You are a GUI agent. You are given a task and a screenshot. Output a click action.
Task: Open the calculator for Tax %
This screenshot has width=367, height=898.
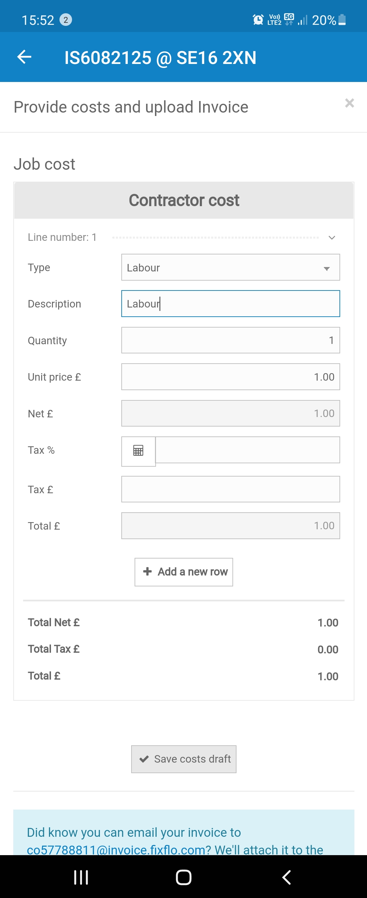[138, 451]
